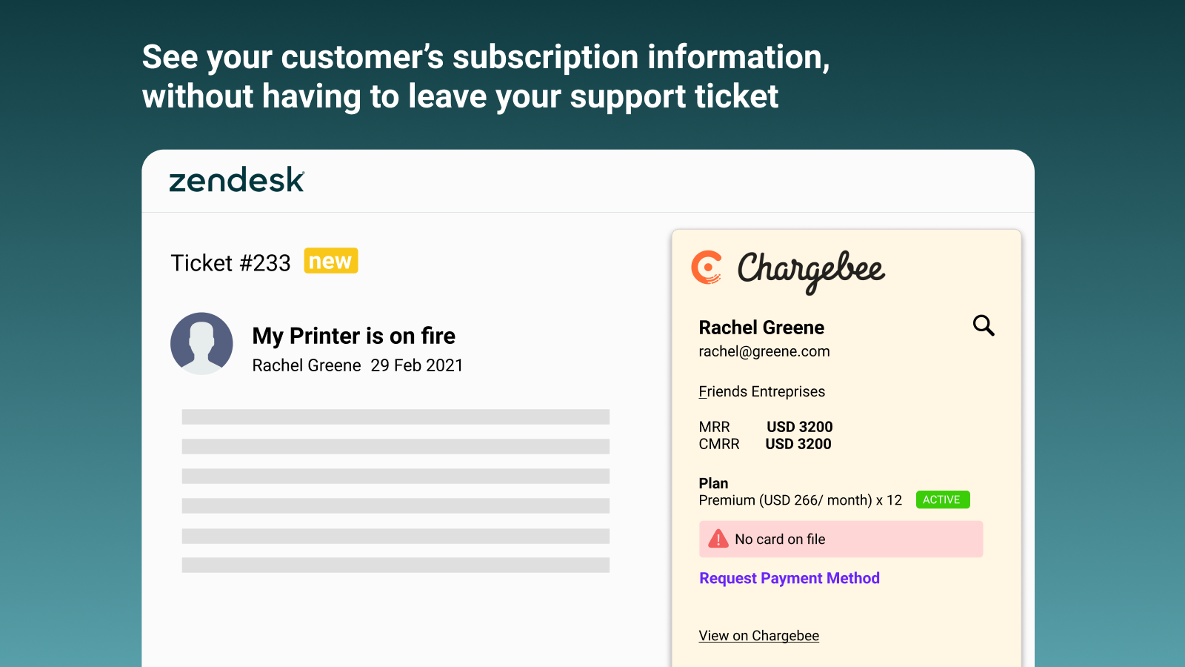Click the green ACTIVE status badge
This screenshot has height=667, width=1185.
point(942,500)
